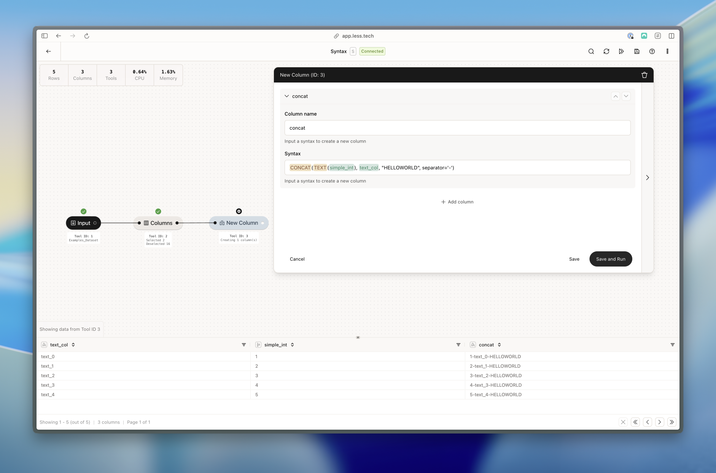The image size is (716, 473).
Task: Click the Save button
Action: point(574,259)
